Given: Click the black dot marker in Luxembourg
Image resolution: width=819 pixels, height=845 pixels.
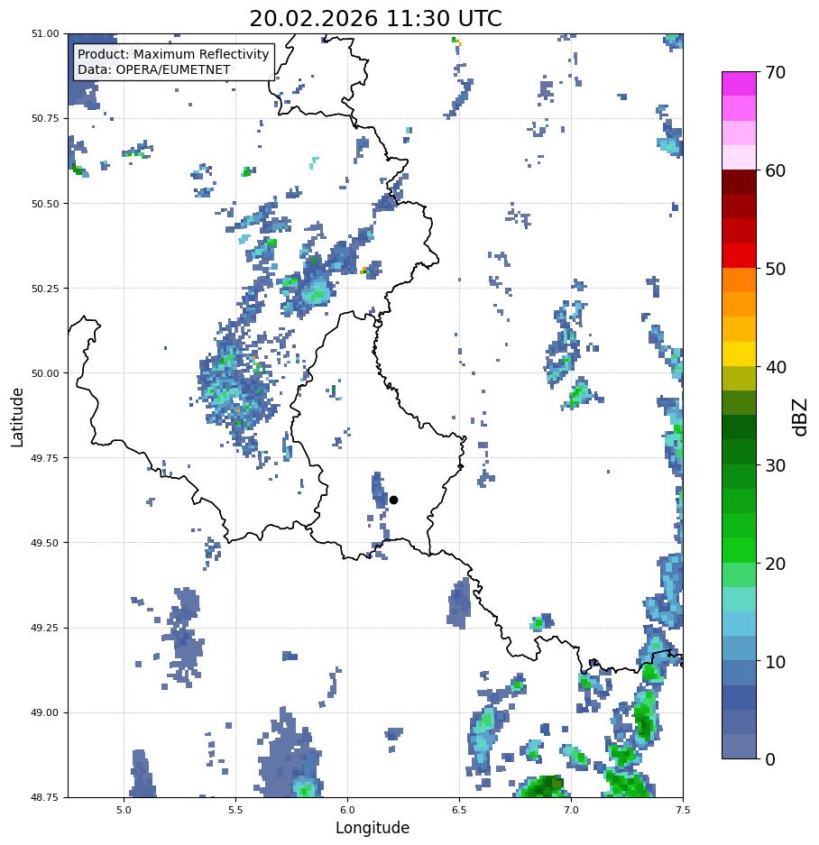Looking at the screenshot, I should (x=393, y=501).
